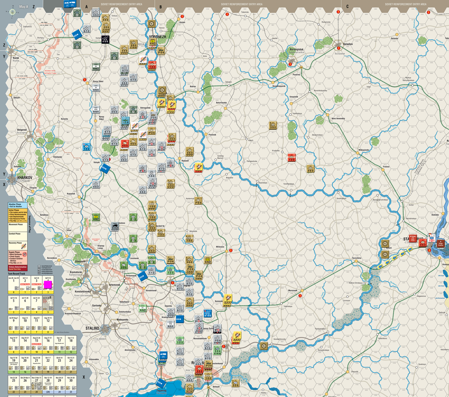The height and width of the screenshot is (397, 449).
Task: Select the Morozovsk town label
Action: [293, 290]
